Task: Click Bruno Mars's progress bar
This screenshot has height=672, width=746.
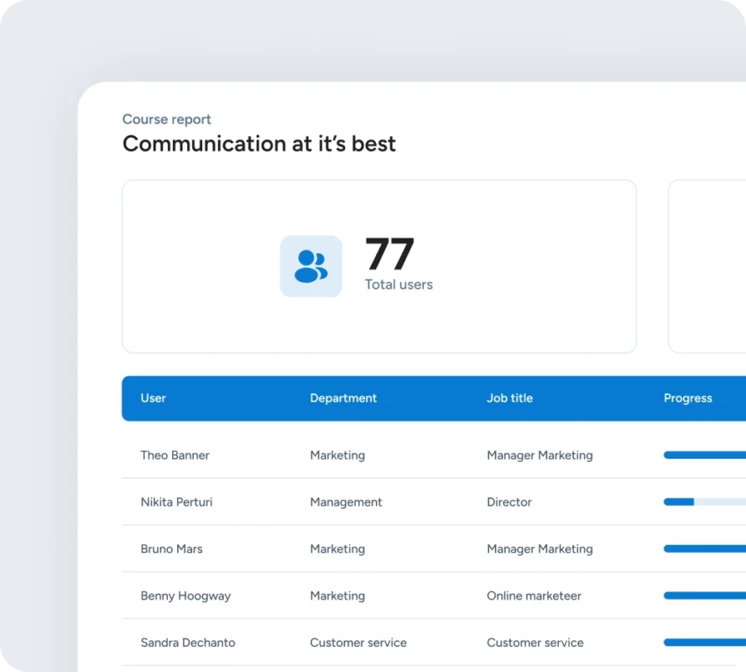Action: pos(703,549)
